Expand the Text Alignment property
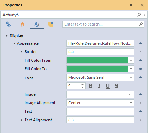The image size is (148, 133). (x=22, y=120)
